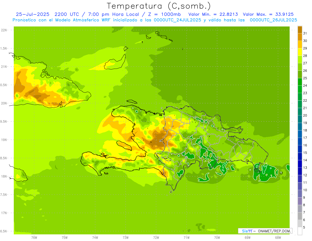Click the color bar label "18"

coord(305,130)
